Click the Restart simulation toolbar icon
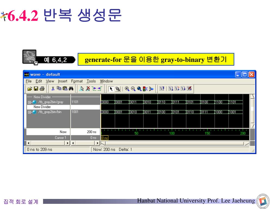The height and width of the screenshot is (209, 279). [162, 88]
